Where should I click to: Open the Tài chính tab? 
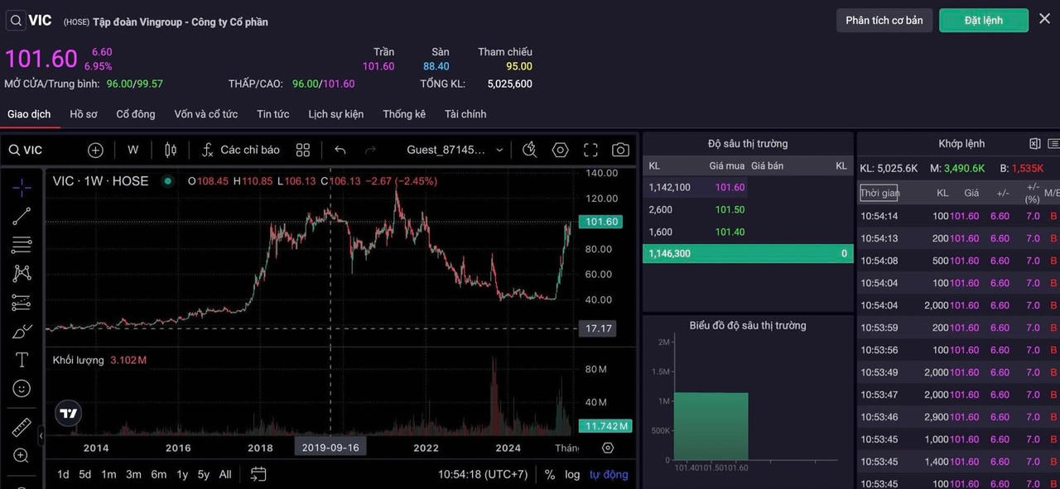(465, 114)
